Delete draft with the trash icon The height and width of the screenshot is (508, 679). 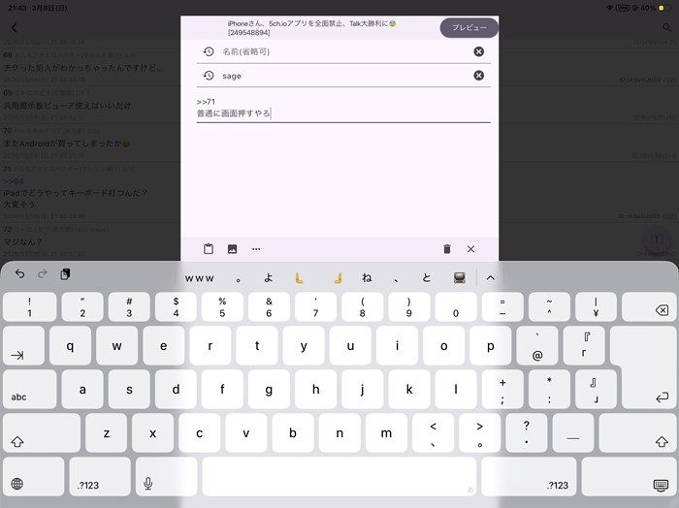(x=446, y=249)
